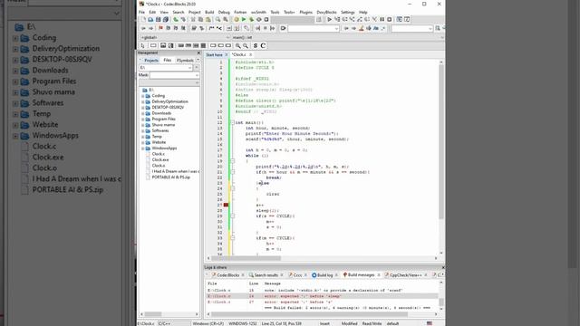Screen dimensions: 580x326
Task: Pause the debugger with the Break icon
Action: pyautogui.click(x=382, y=20)
